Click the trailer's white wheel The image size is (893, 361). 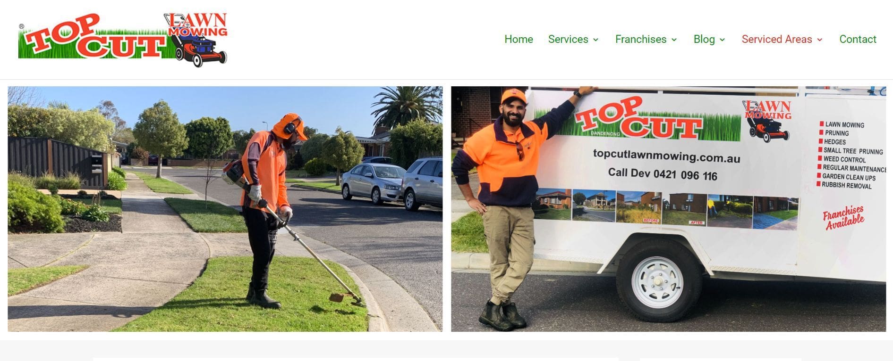(x=658, y=282)
